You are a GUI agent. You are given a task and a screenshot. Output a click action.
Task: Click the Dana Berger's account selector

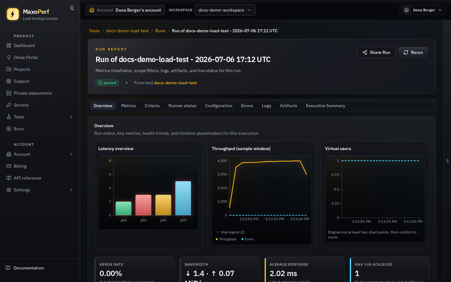(125, 10)
